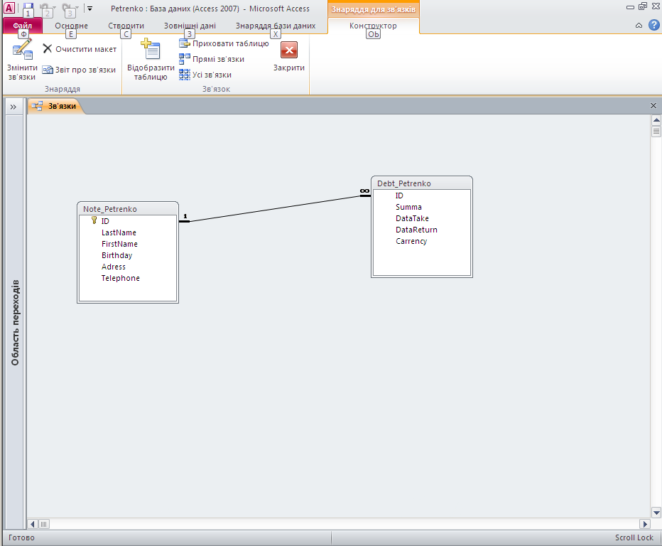Open the Файл tab
The height and width of the screenshot is (546, 662).
click(23, 26)
